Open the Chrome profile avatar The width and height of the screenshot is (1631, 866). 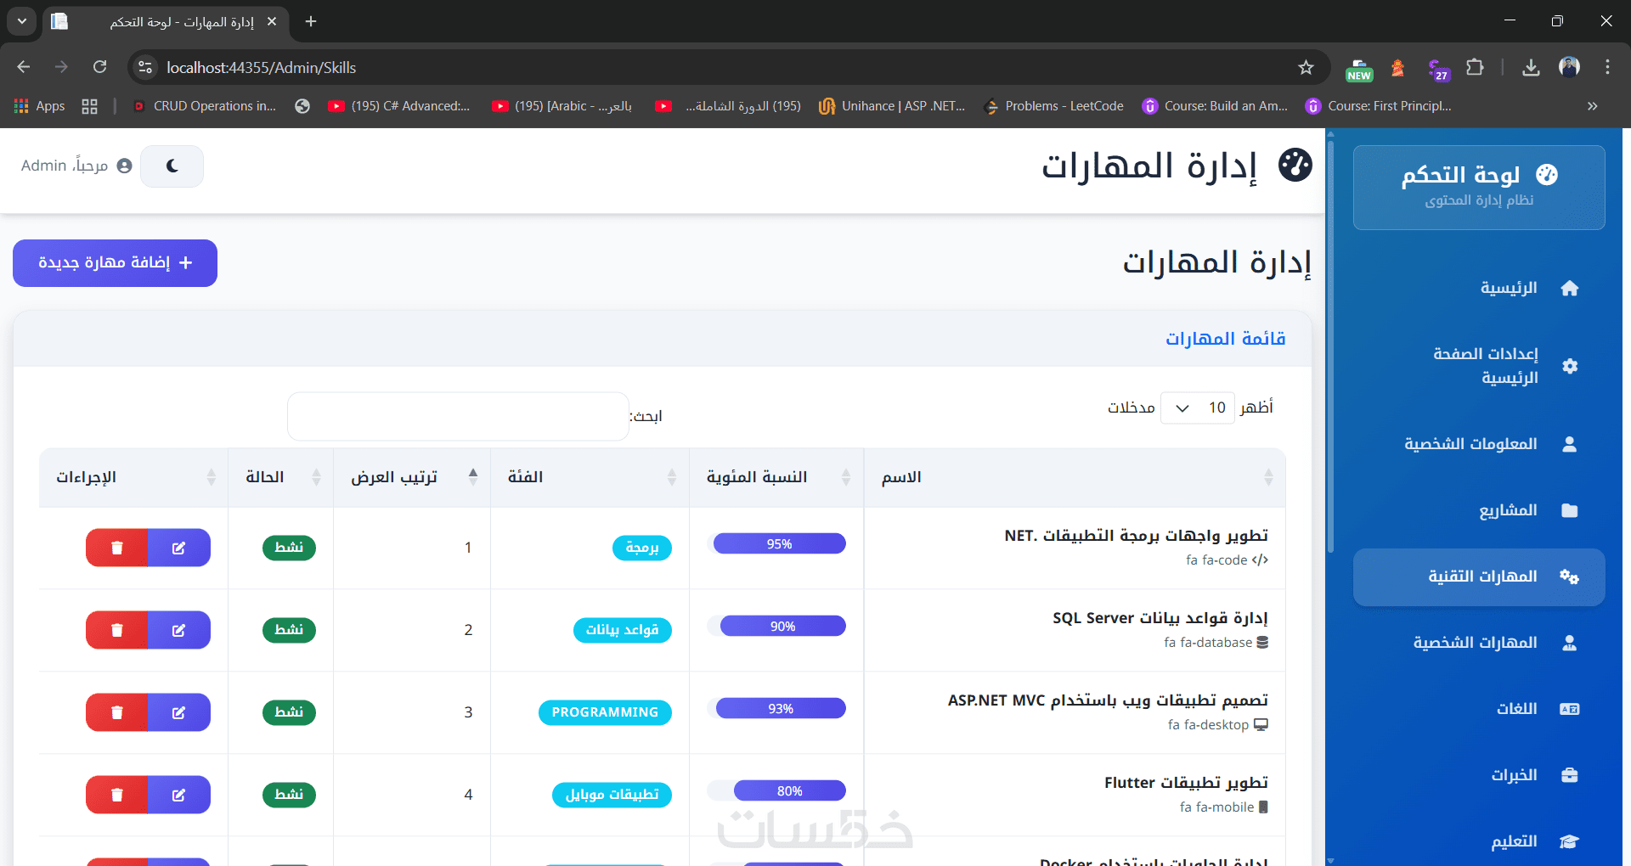point(1569,67)
